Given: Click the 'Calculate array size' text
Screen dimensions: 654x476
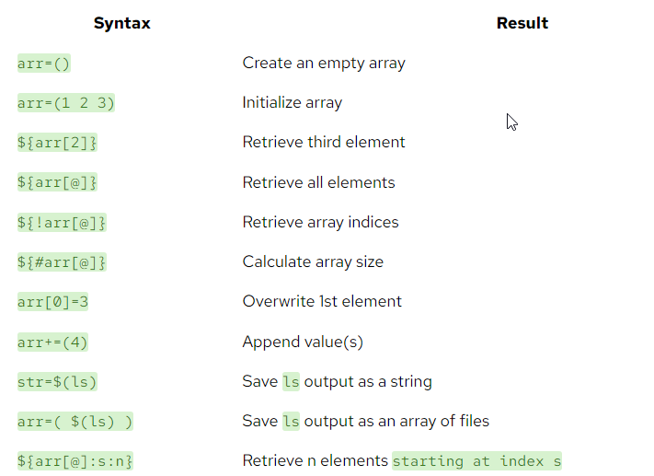Looking at the screenshot, I should click(313, 261).
